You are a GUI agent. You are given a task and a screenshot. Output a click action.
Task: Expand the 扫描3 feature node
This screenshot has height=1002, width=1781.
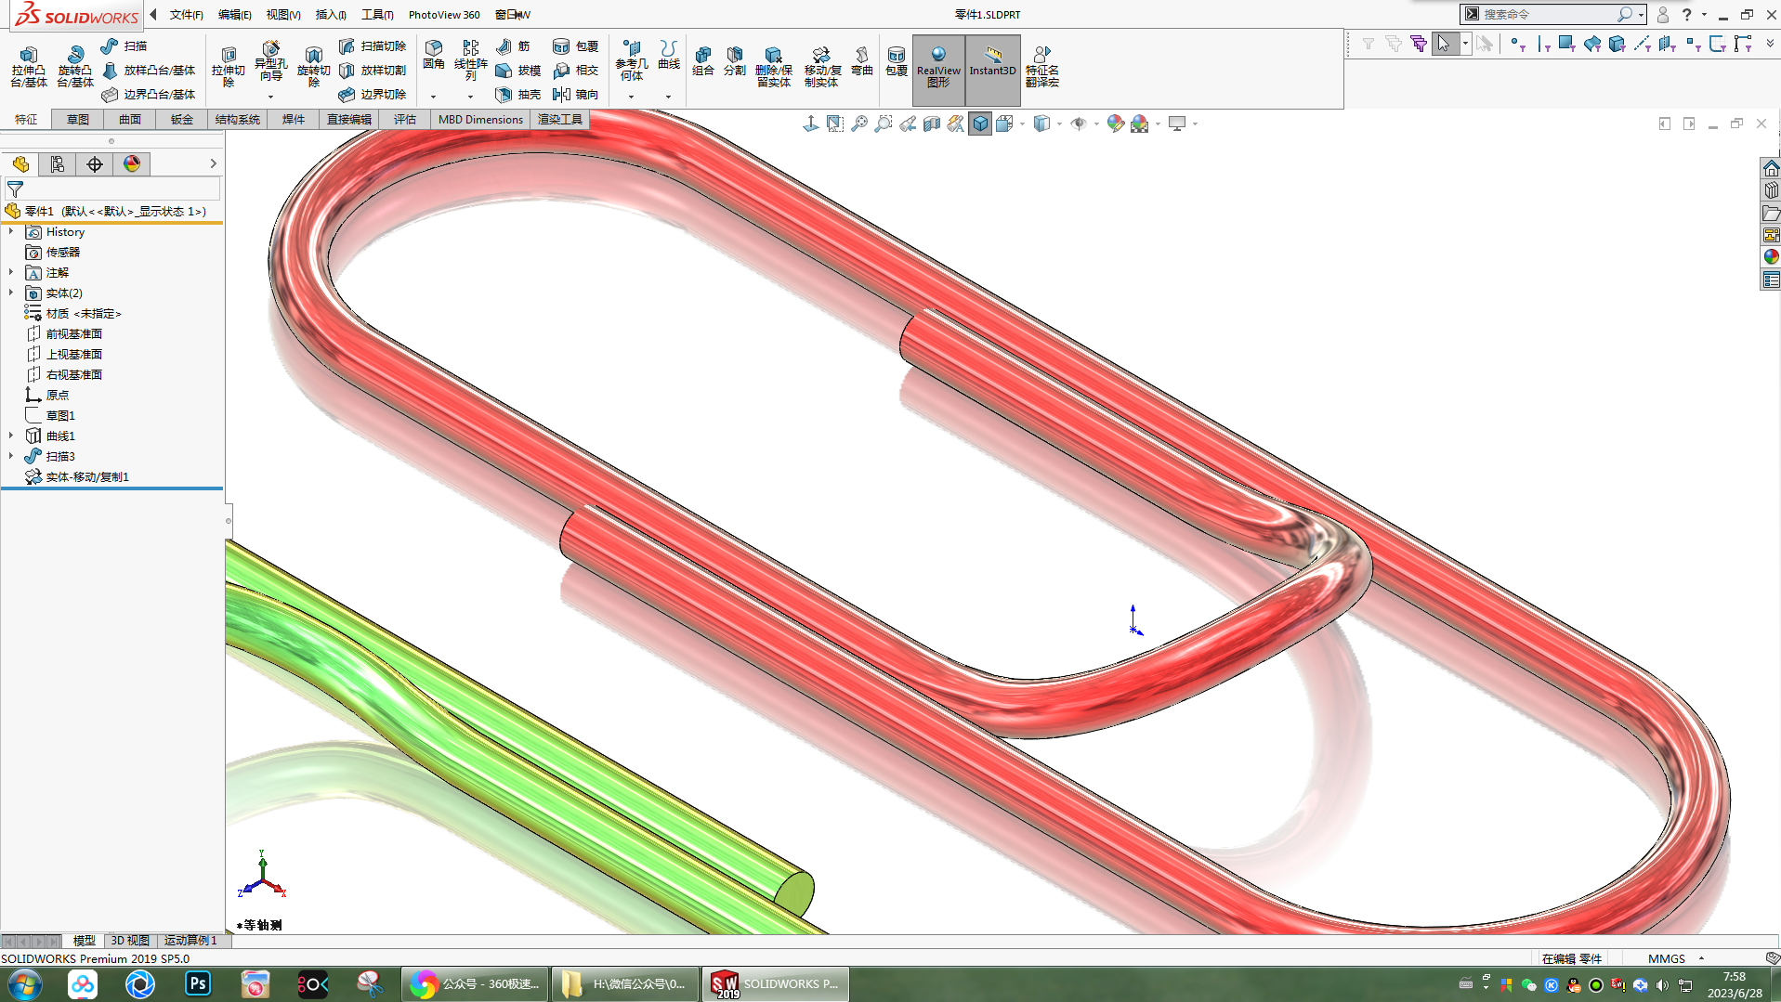[x=11, y=456]
